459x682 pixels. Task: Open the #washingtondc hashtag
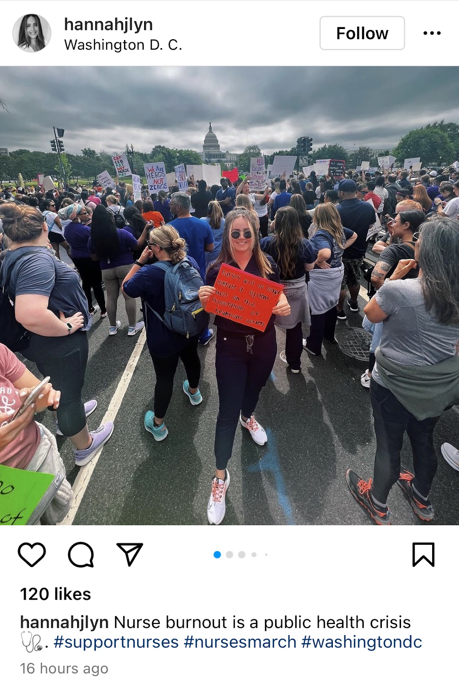362,642
